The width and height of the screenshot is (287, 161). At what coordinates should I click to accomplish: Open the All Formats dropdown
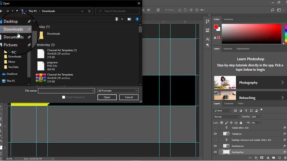118,90
